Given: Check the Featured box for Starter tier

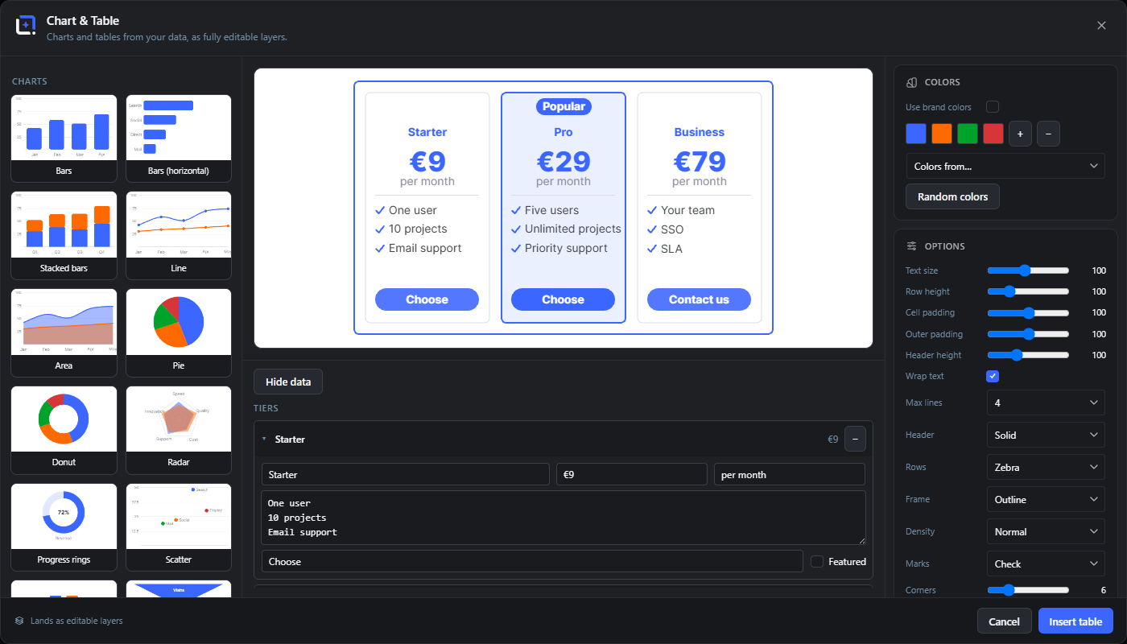Looking at the screenshot, I should tap(817, 562).
